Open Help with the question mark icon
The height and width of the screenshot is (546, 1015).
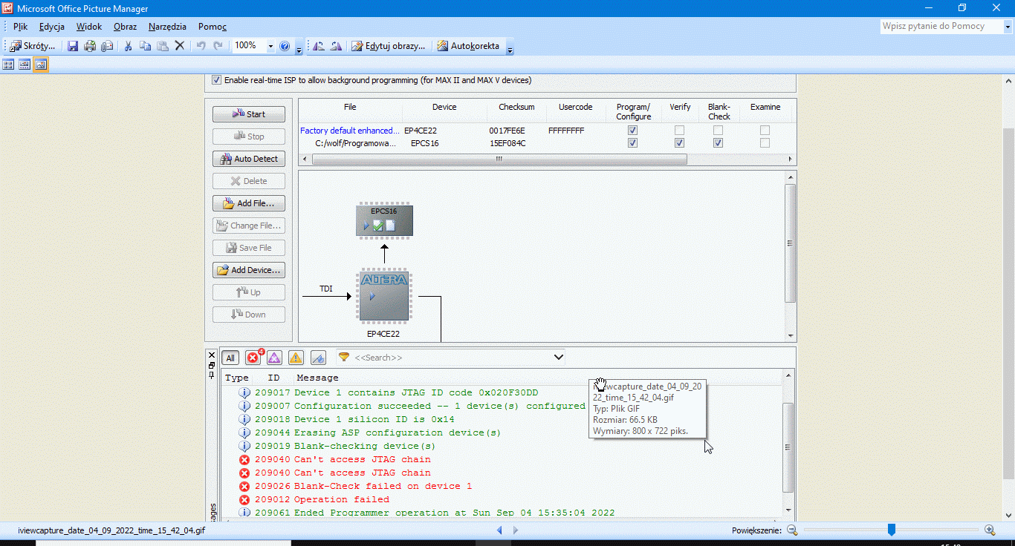pos(285,46)
